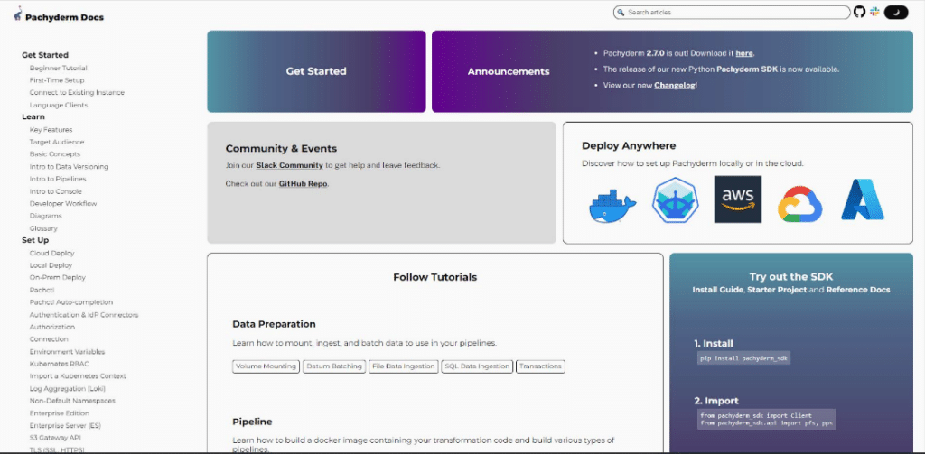
Task: Select the Kubernetes helm deployment icon
Action: point(676,201)
